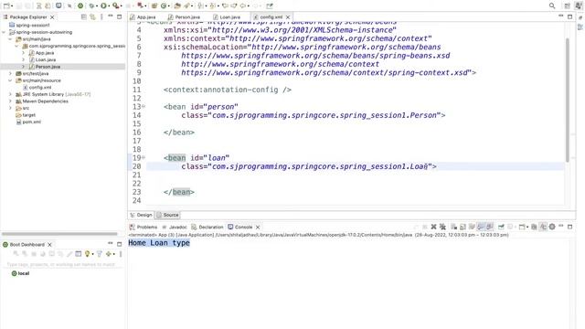The width and height of the screenshot is (585, 329).
Task: Switch to App.java editor tab
Action: pos(143,17)
